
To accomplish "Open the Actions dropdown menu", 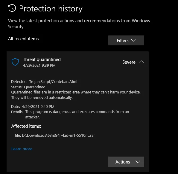I will (x=126, y=162).
